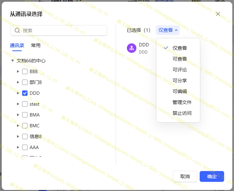Click the 确定 confirm button
This screenshot has height=191, width=234.
pos(212,176)
